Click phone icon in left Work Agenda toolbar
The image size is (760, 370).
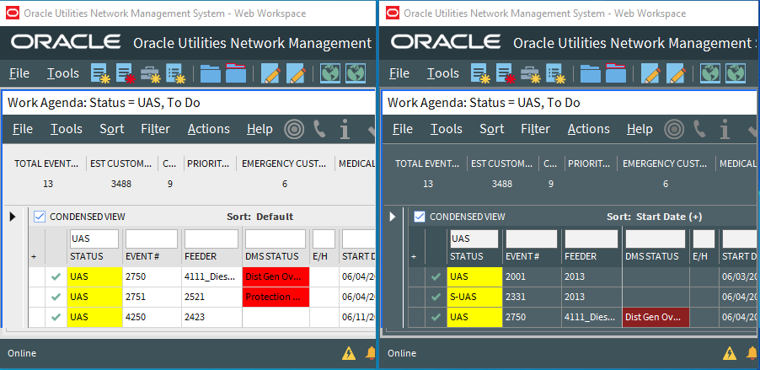click(x=319, y=129)
